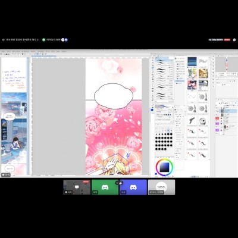Select the red anime illustration material thumbnail
This screenshot has width=238, height=238.
(192, 85)
